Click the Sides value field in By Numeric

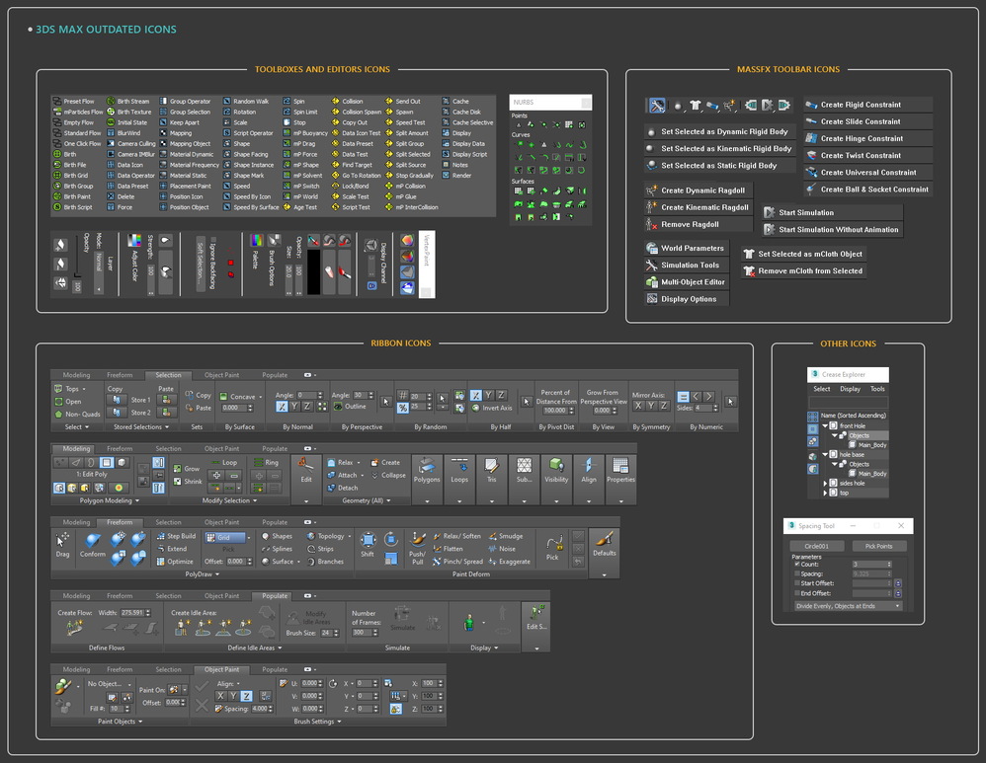(706, 408)
